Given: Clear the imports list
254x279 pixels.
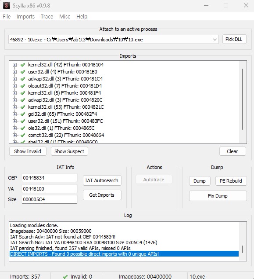Looking at the screenshot, I should pos(233,151).
